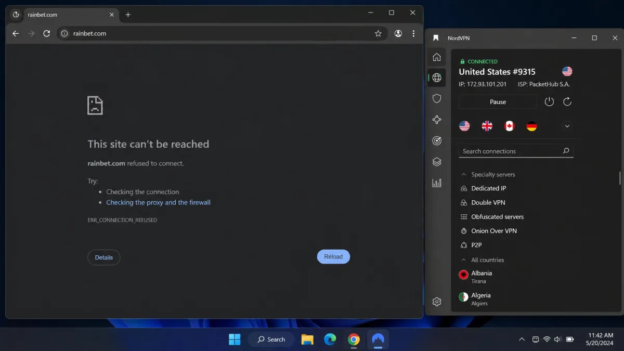Click the Chrome address bar showing rainbet.com

(x=222, y=33)
